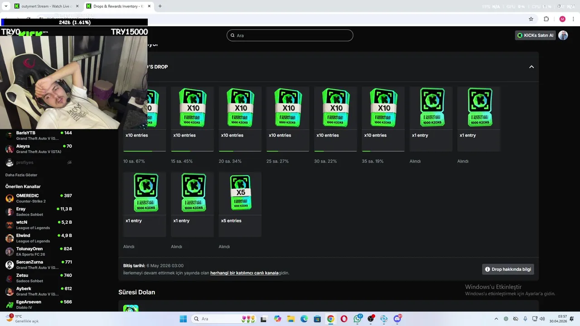Image resolution: width=580 pixels, height=326 pixels.
Task: Select the x10 reward image at 20 sa. 34%
Action: click(x=240, y=108)
